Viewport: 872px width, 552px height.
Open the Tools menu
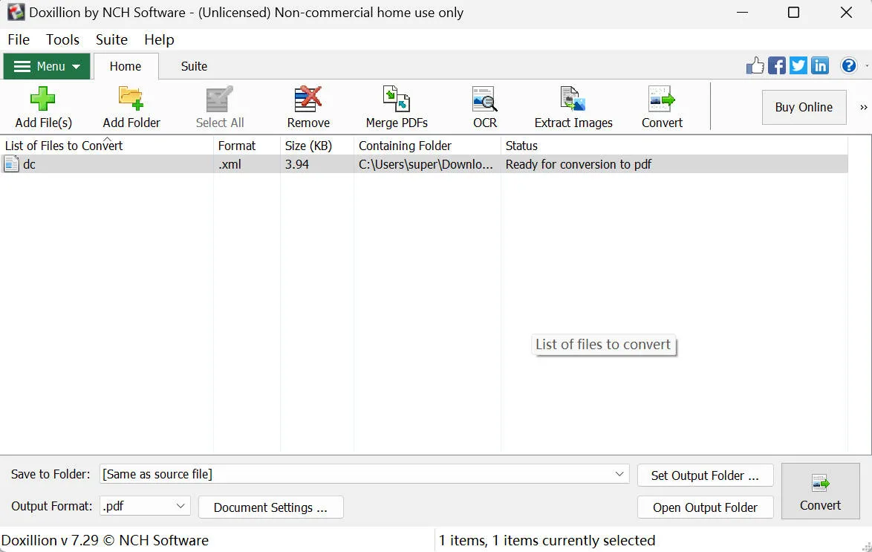point(62,39)
